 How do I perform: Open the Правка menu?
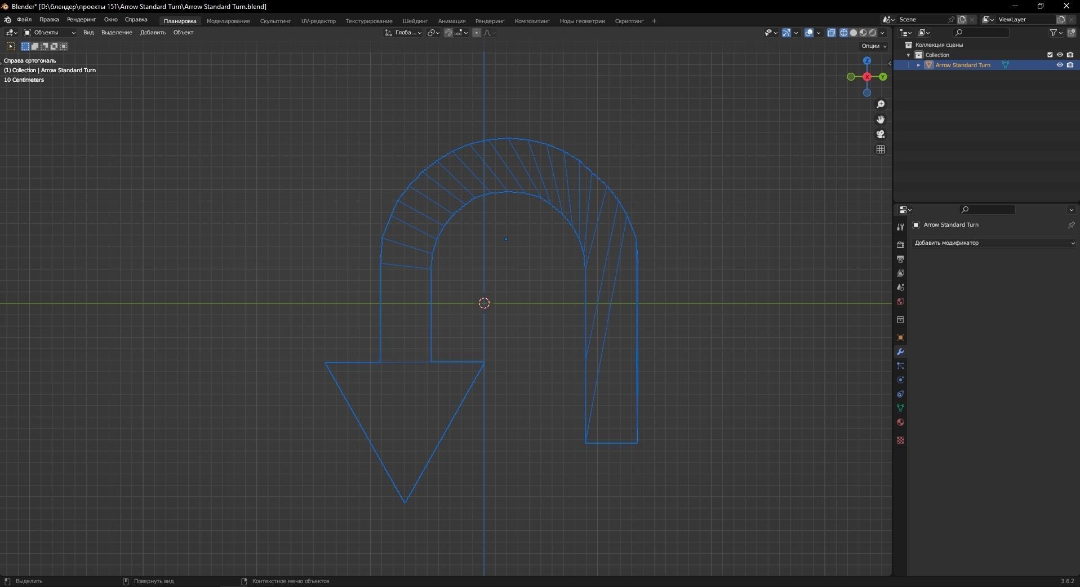[x=49, y=20]
